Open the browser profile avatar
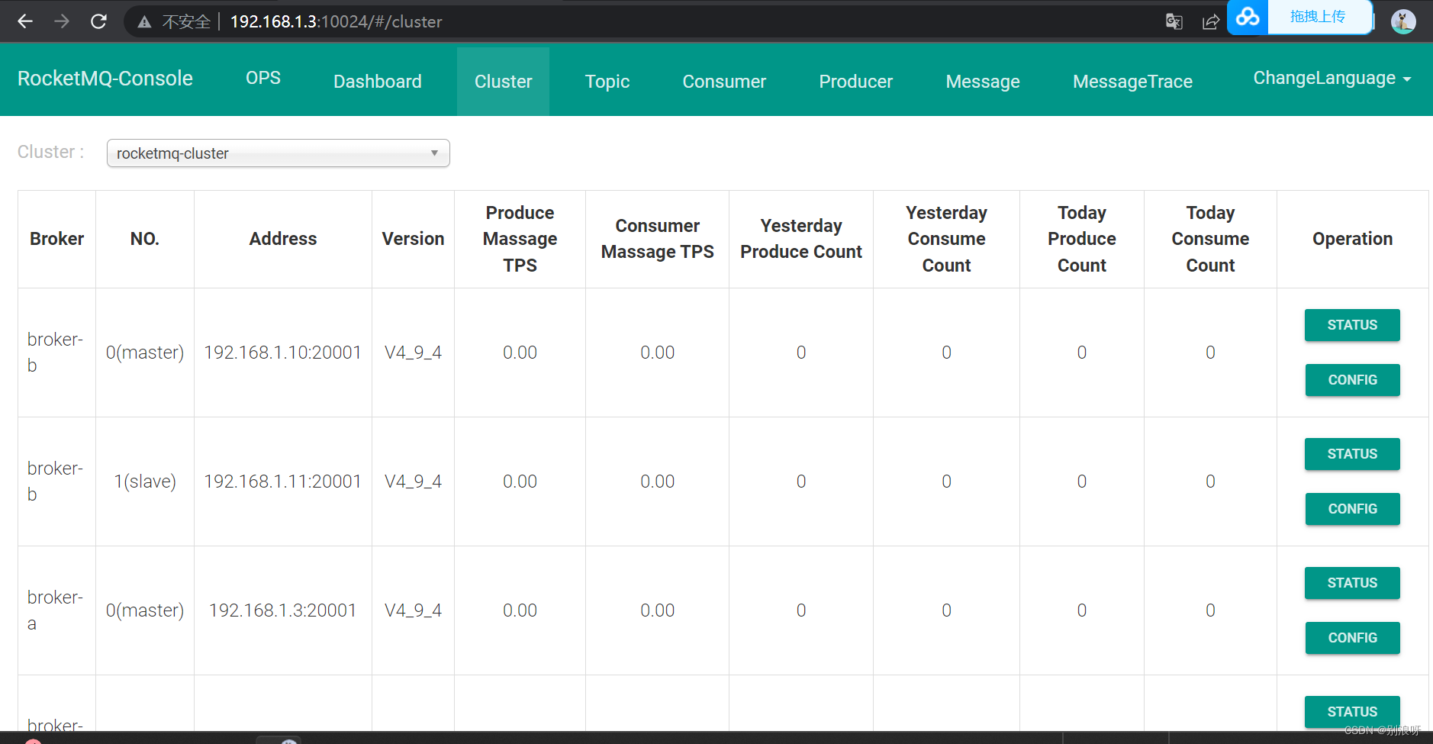 tap(1403, 21)
